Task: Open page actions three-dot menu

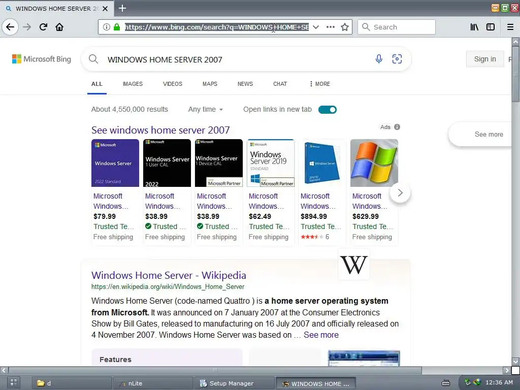Action: (x=330, y=27)
